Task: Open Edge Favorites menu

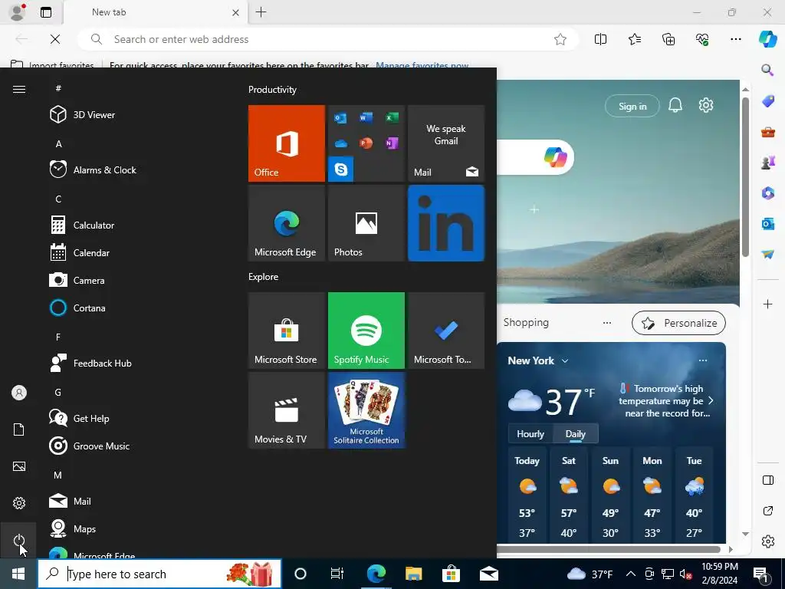Action: 634,39
